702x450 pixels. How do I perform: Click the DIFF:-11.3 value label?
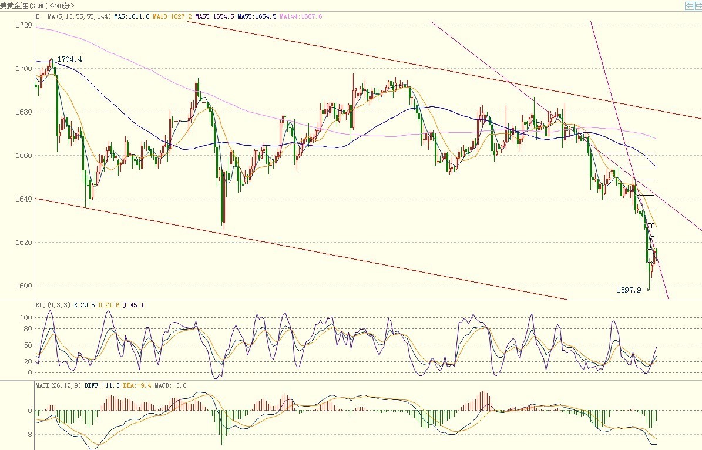pyautogui.click(x=102, y=385)
